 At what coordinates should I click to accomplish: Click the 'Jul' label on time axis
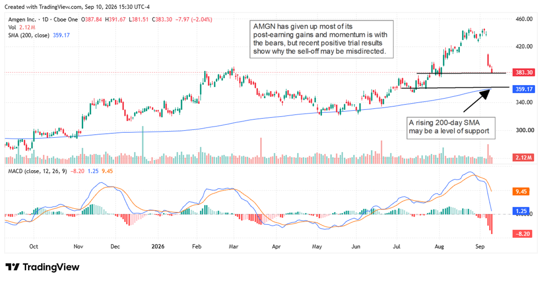pos(397,246)
